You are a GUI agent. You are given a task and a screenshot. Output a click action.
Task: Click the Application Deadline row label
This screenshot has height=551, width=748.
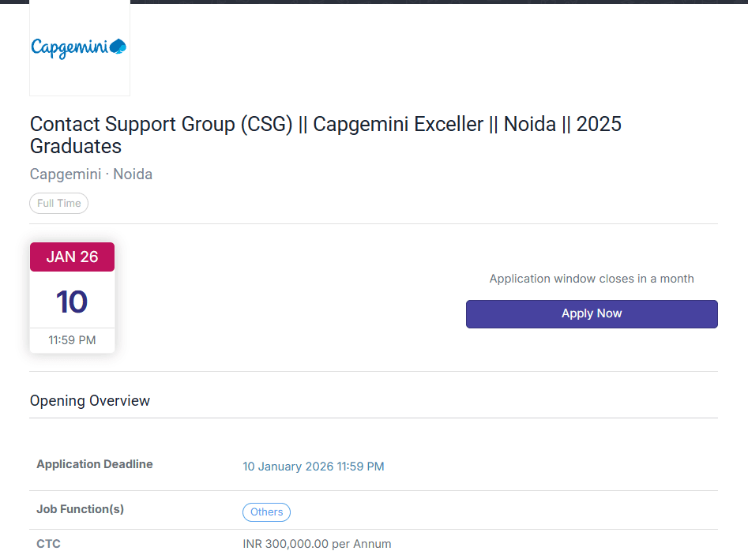[94, 464]
